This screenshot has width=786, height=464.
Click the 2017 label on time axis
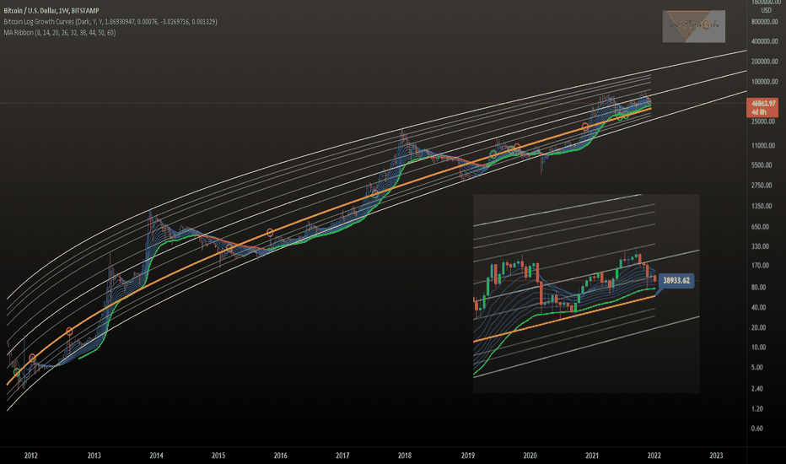click(343, 456)
